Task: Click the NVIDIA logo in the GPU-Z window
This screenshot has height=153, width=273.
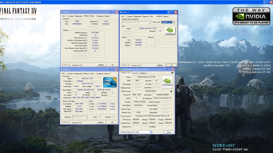Action: [x=167, y=82]
